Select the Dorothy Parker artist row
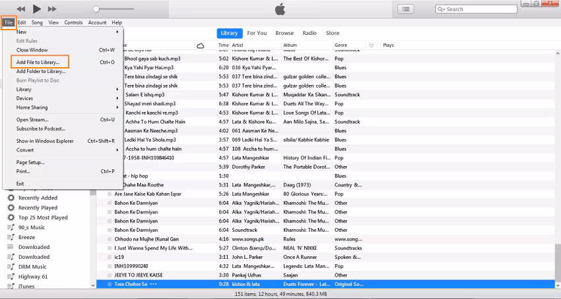This screenshot has height=299, width=561. [x=325, y=167]
